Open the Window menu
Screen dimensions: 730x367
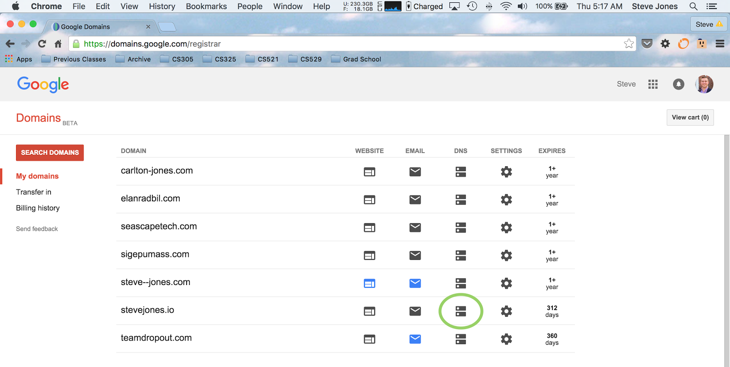(288, 6)
